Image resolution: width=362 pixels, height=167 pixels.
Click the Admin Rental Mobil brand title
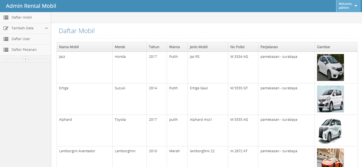click(x=31, y=6)
